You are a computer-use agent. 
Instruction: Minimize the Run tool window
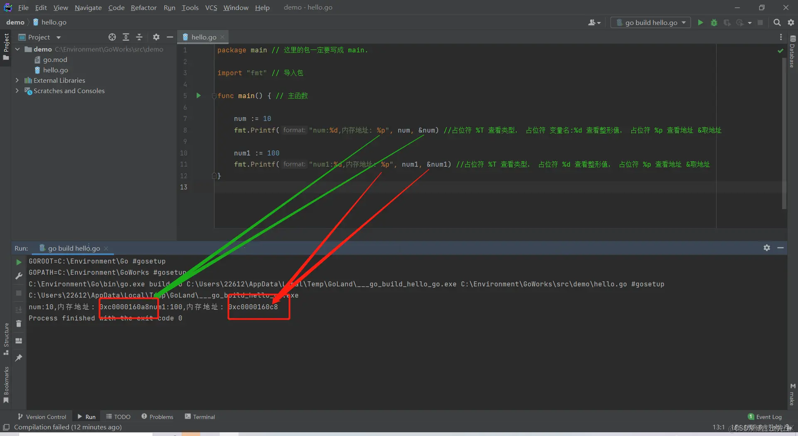point(781,248)
